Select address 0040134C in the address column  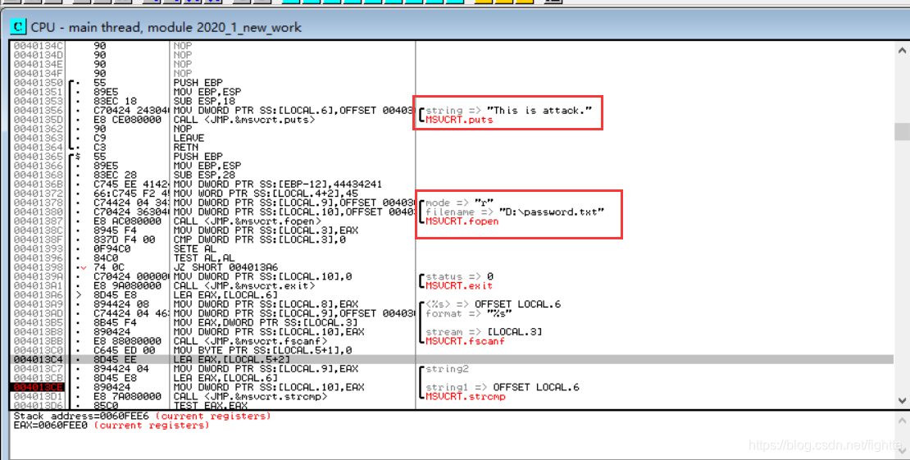[39, 45]
